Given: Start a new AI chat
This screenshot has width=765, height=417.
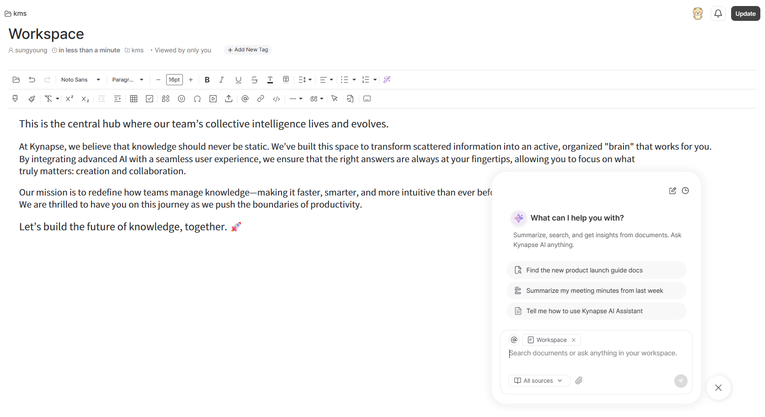Looking at the screenshot, I should [x=673, y=191].
